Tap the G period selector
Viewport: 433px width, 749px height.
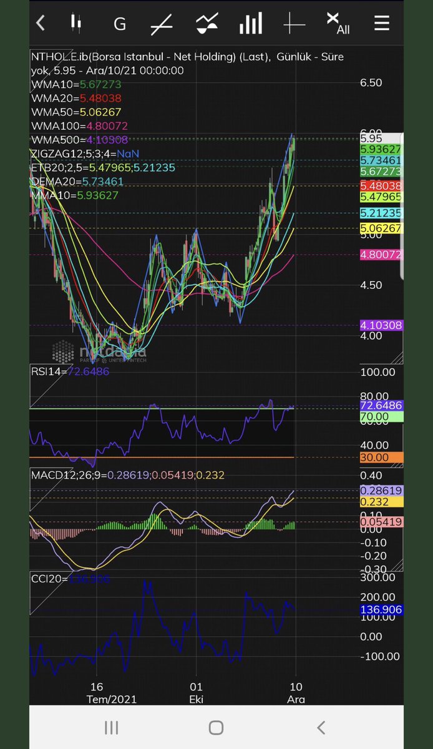120,24
